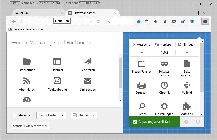Click the zoom in plus button
Viewport: 217px width, 140px height.
click(x=187, y=52)
